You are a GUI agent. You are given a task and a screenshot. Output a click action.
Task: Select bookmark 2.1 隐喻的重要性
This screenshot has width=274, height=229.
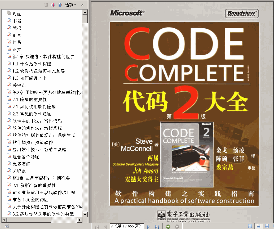pos(30,100)
